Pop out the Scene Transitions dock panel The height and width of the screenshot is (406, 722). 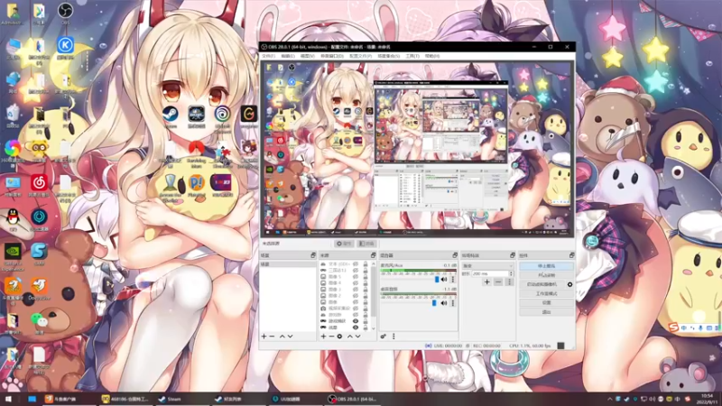point(512,255)
